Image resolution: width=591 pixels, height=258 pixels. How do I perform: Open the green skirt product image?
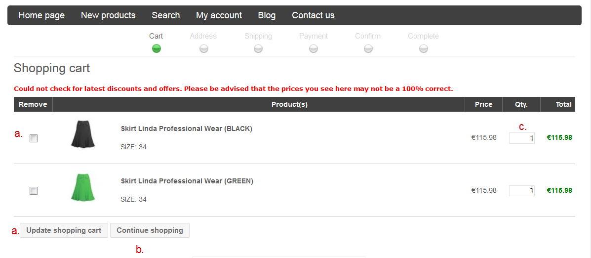[83, 187]
